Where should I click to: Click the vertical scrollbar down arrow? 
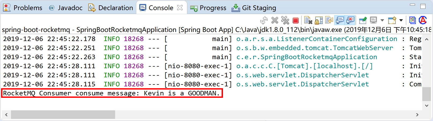(x=427, y=106)
